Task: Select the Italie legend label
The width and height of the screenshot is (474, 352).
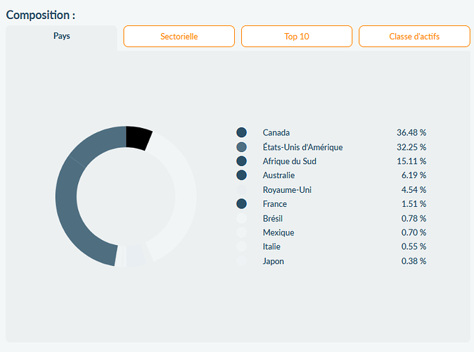Action: (x=274, y=246)
